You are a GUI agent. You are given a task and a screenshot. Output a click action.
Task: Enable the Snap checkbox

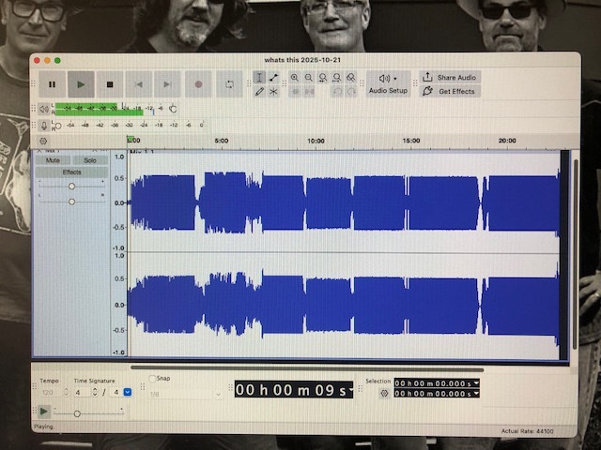click(x=153, y=379)
